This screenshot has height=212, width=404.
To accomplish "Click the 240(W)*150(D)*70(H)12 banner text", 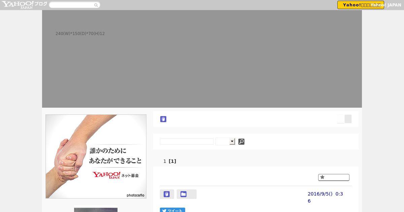I will click(x=80, y=34).
